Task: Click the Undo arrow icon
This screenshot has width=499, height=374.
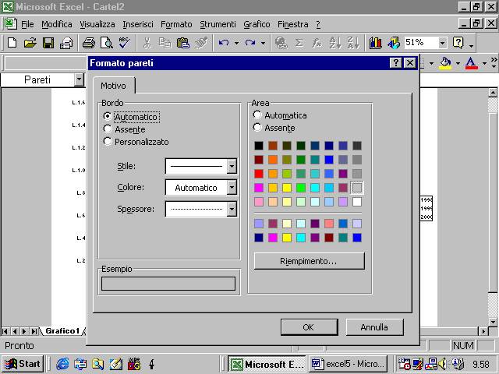Action: tap(224, 43)
